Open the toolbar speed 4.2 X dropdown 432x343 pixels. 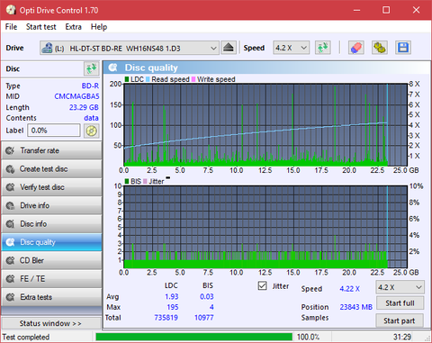(291, 48)
